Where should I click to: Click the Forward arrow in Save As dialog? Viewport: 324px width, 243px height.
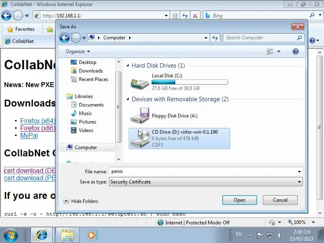click(76, 38)
